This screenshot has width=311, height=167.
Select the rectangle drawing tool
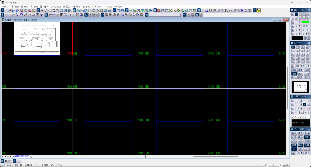tap(54, 10)
